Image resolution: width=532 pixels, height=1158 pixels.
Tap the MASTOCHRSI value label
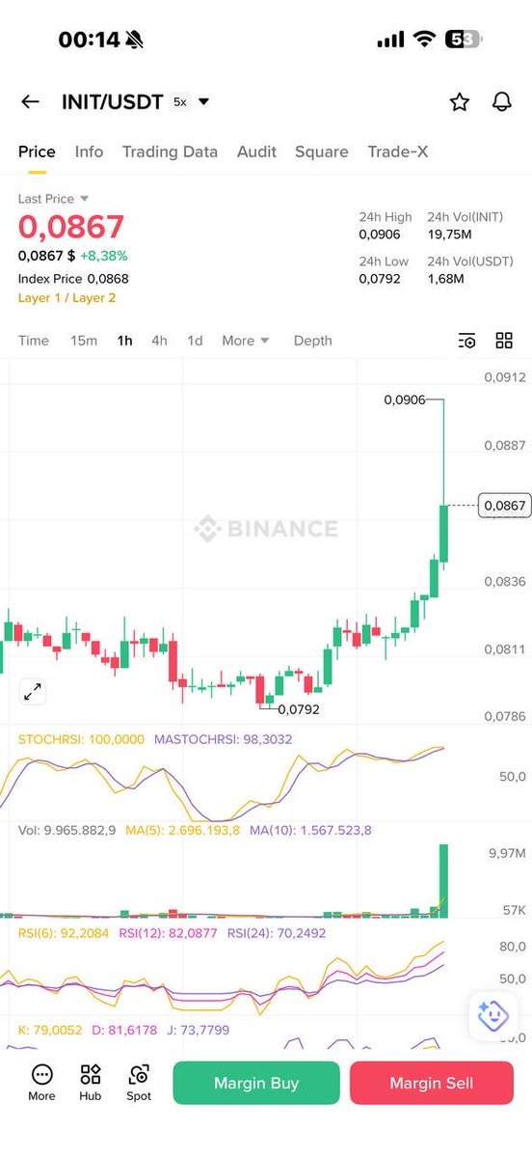(x=223, y=739)
